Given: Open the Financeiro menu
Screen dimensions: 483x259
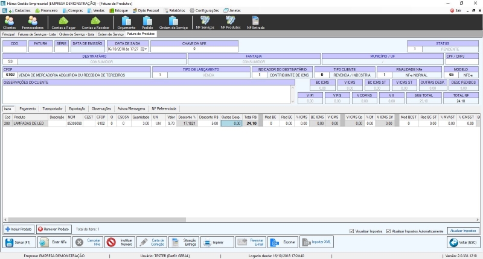Looking at the screenshot, I should point(46,10).
